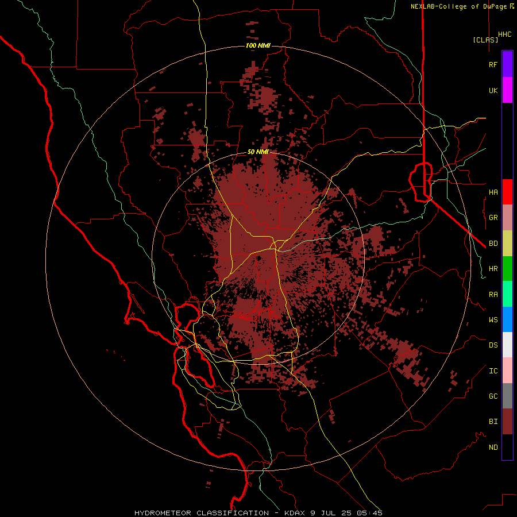Click the mint green RA swatch
This screenshot has height=517, width=517.
(507, 294)
